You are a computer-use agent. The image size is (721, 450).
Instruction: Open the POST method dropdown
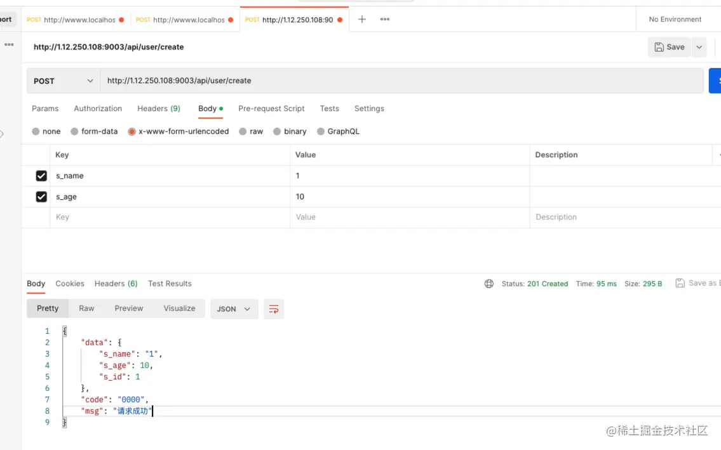click(x=64, y=81)
